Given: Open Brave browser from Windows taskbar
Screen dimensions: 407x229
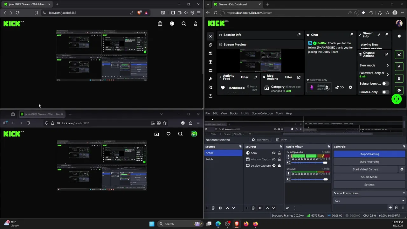Looking at the screenshot, I should 237,224.
